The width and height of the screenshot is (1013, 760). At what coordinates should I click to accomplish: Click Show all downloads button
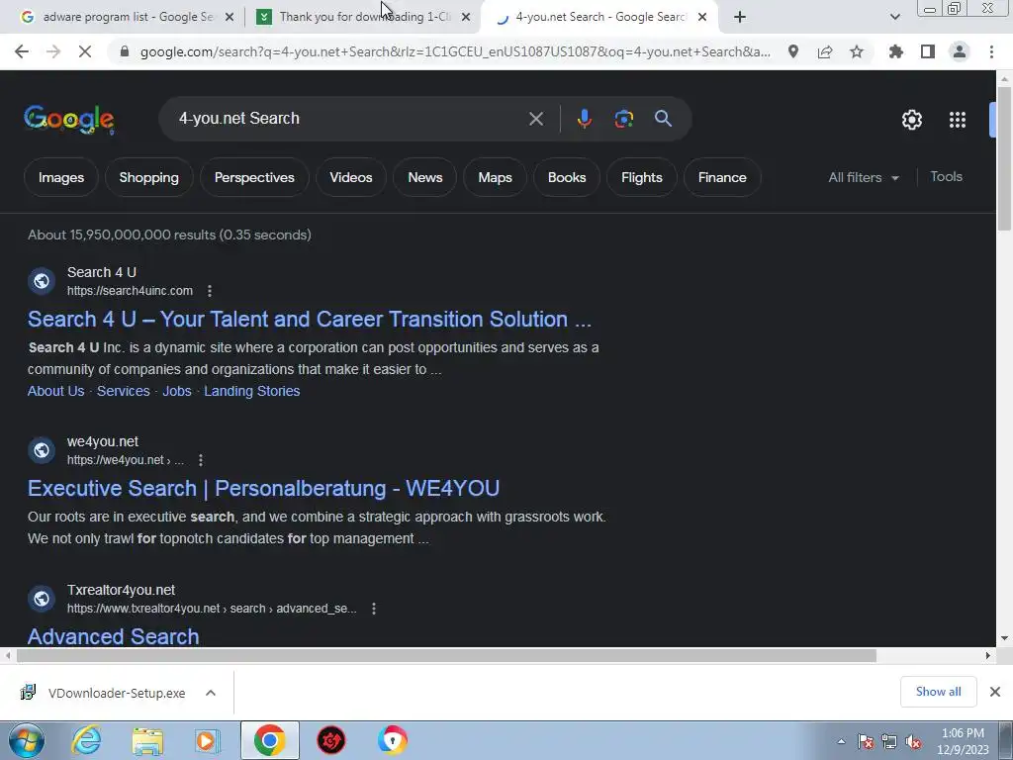pos(938,692)
